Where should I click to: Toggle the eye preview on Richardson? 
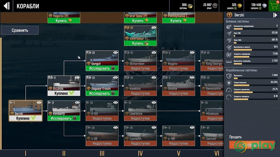click(x=154, y=53)
